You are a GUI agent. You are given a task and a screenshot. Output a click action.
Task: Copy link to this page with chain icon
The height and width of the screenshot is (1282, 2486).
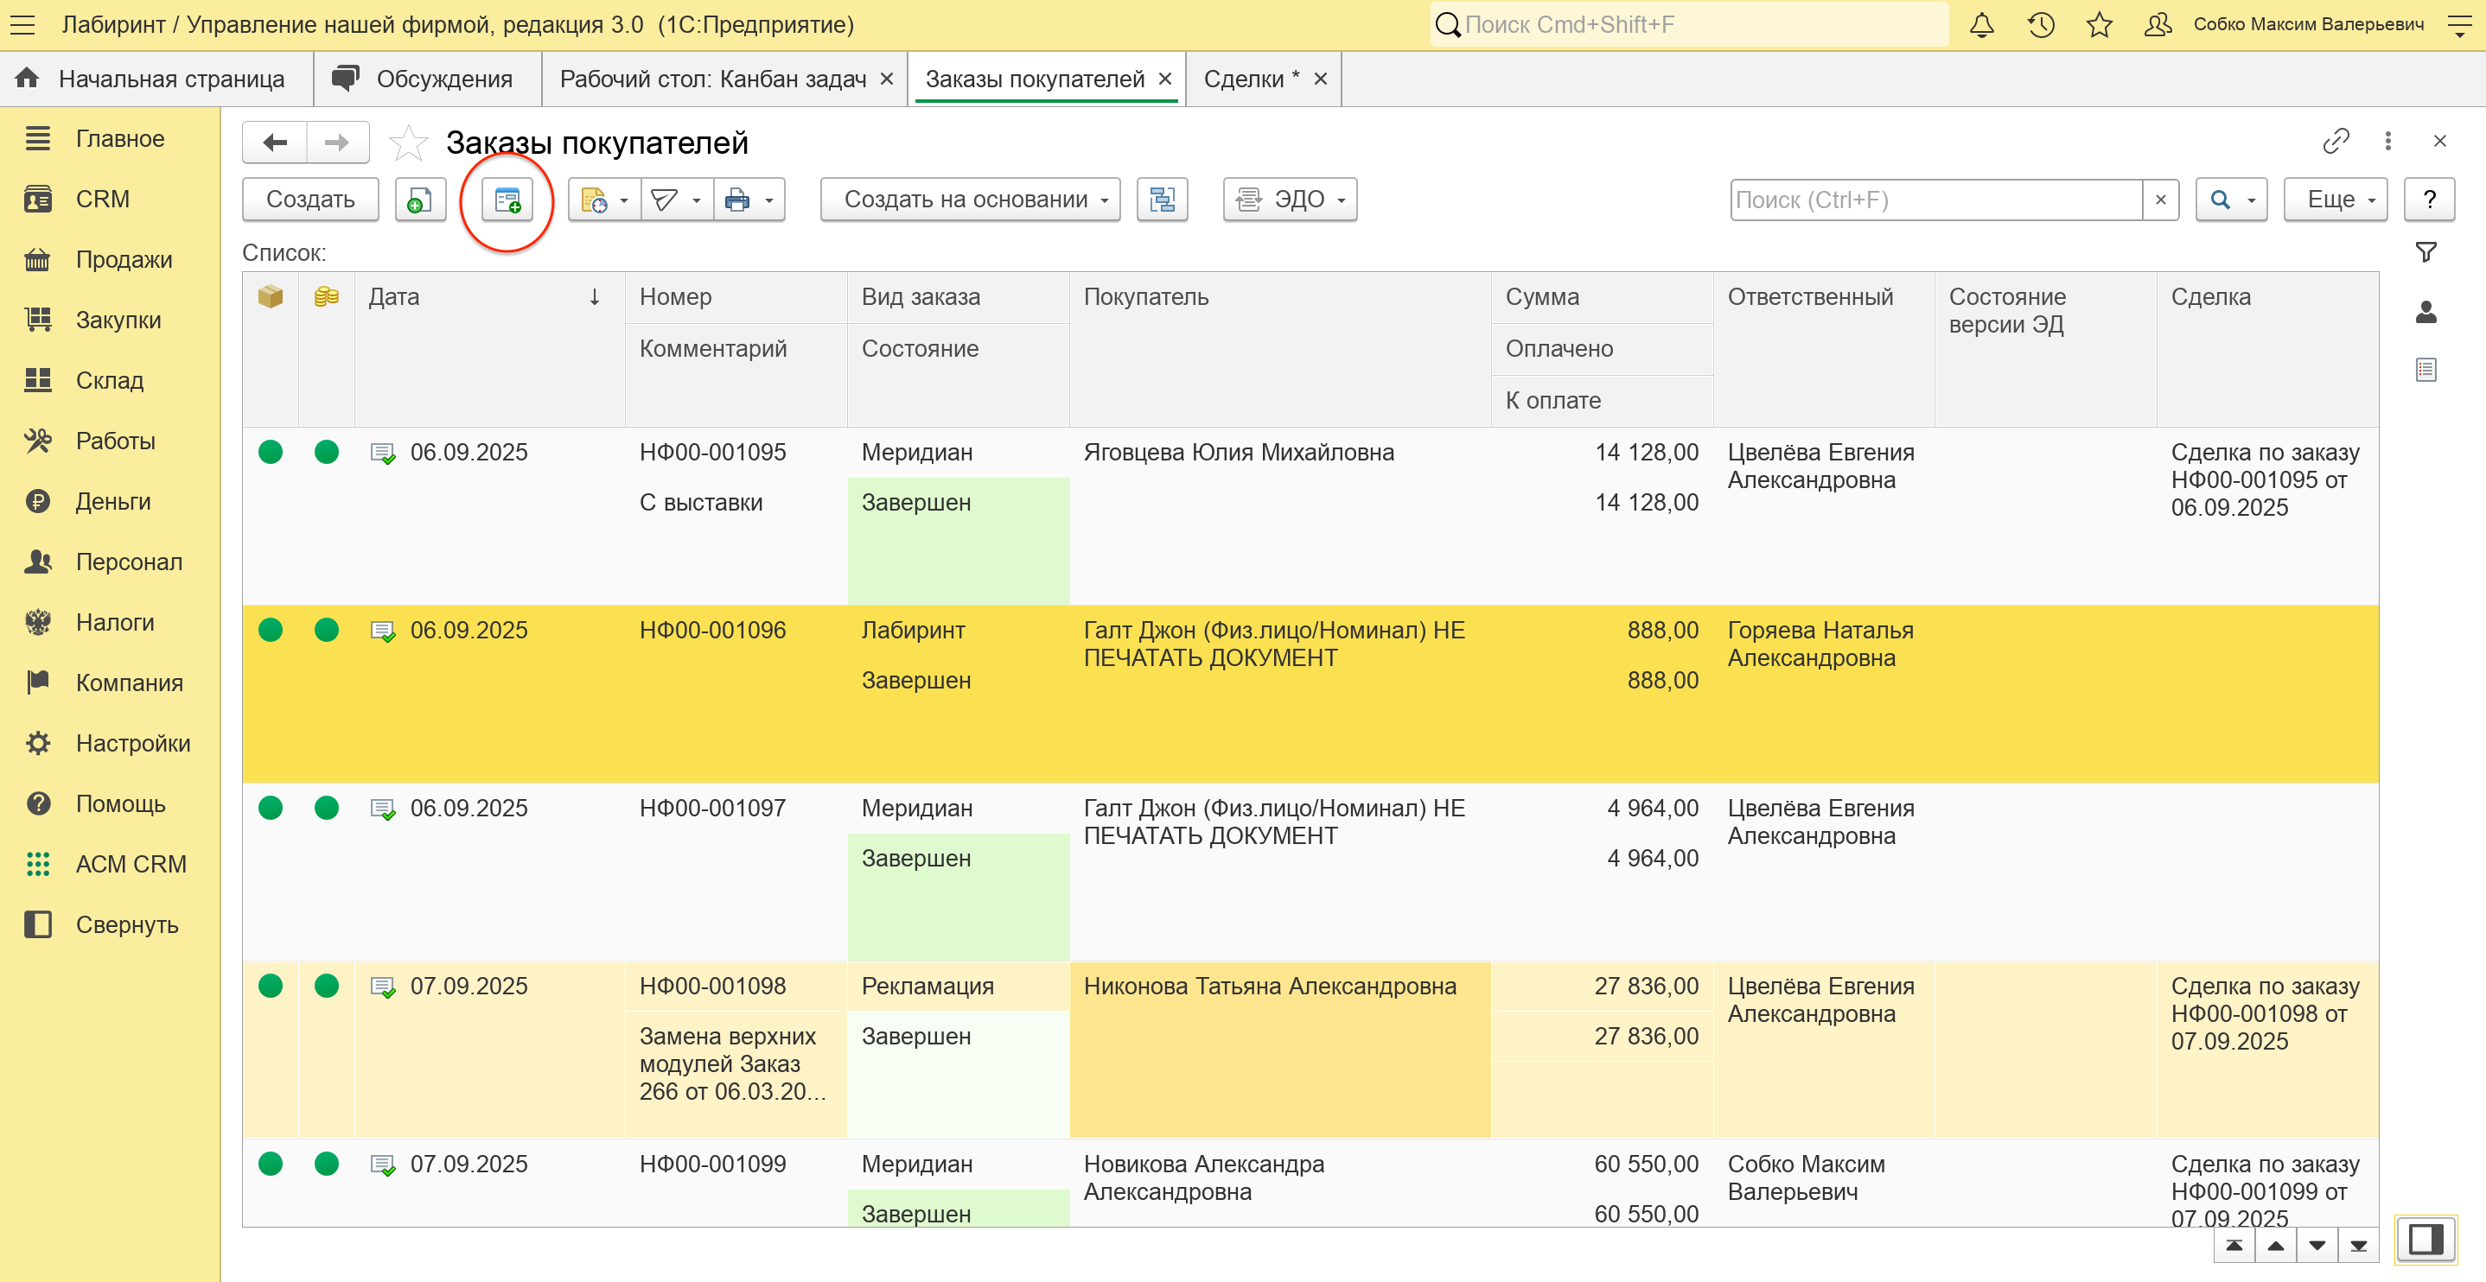tap(2336, 142)
